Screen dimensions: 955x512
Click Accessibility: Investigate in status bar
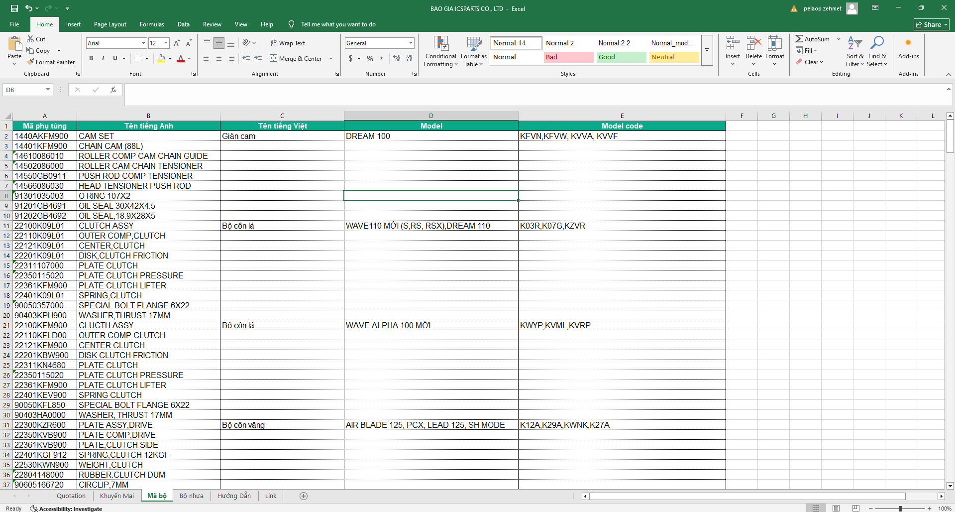(66, 509)
